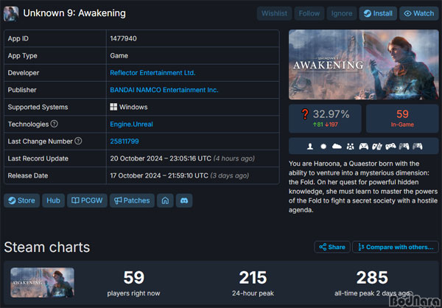442x308 pixels.
Task: Click the Steam Cloud icon
Action: [x=337, y=147]
